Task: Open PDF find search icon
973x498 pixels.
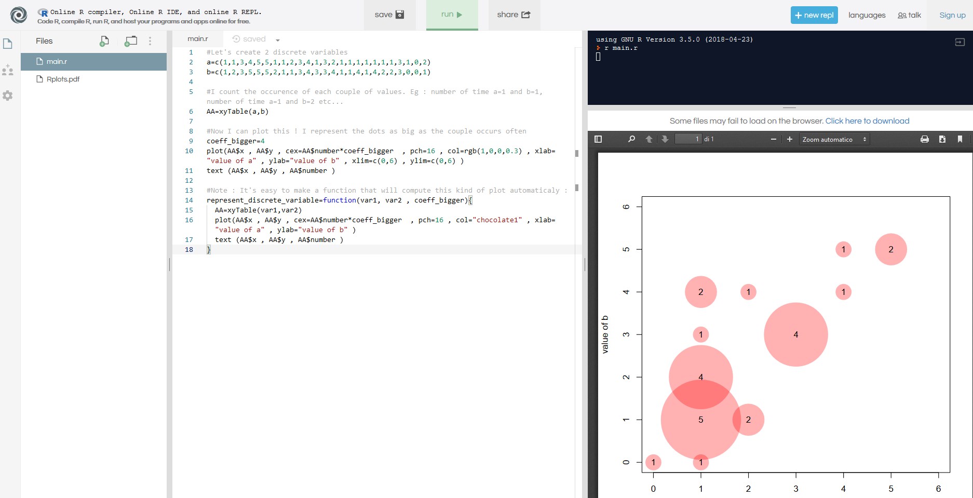Action: click(x=631, y=139)
